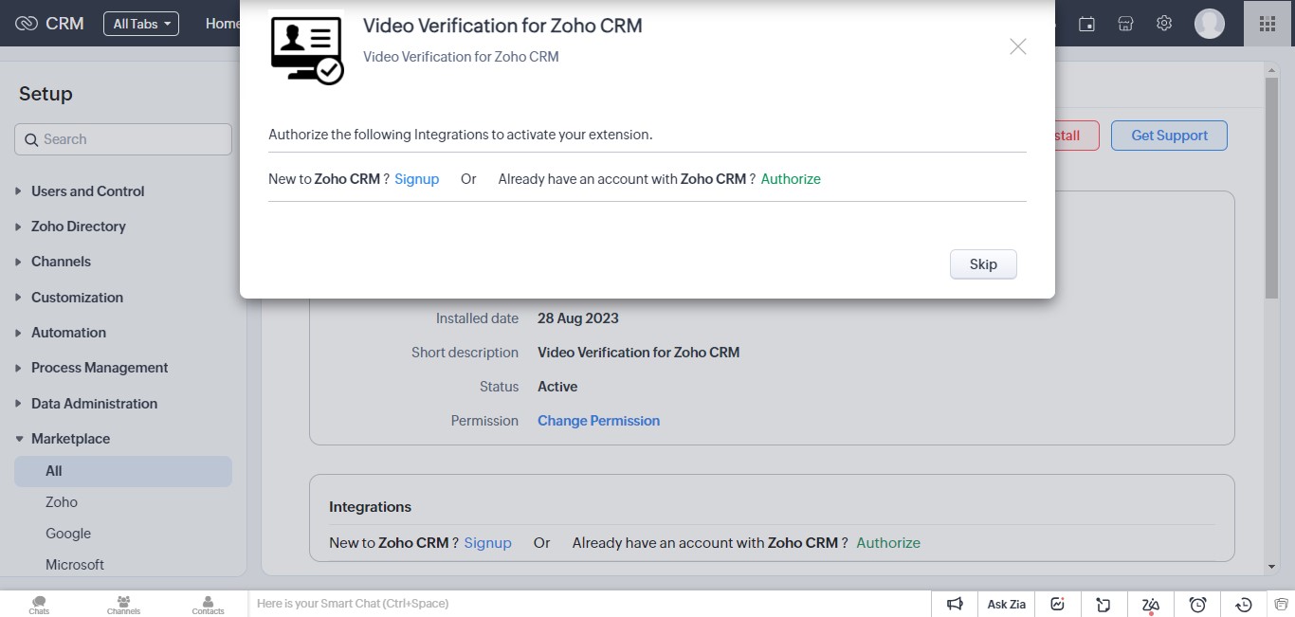This screenshot has width=1295, height=617.
Task: Open the Marketplace store icon
Action: click(x=1125, y=24)
